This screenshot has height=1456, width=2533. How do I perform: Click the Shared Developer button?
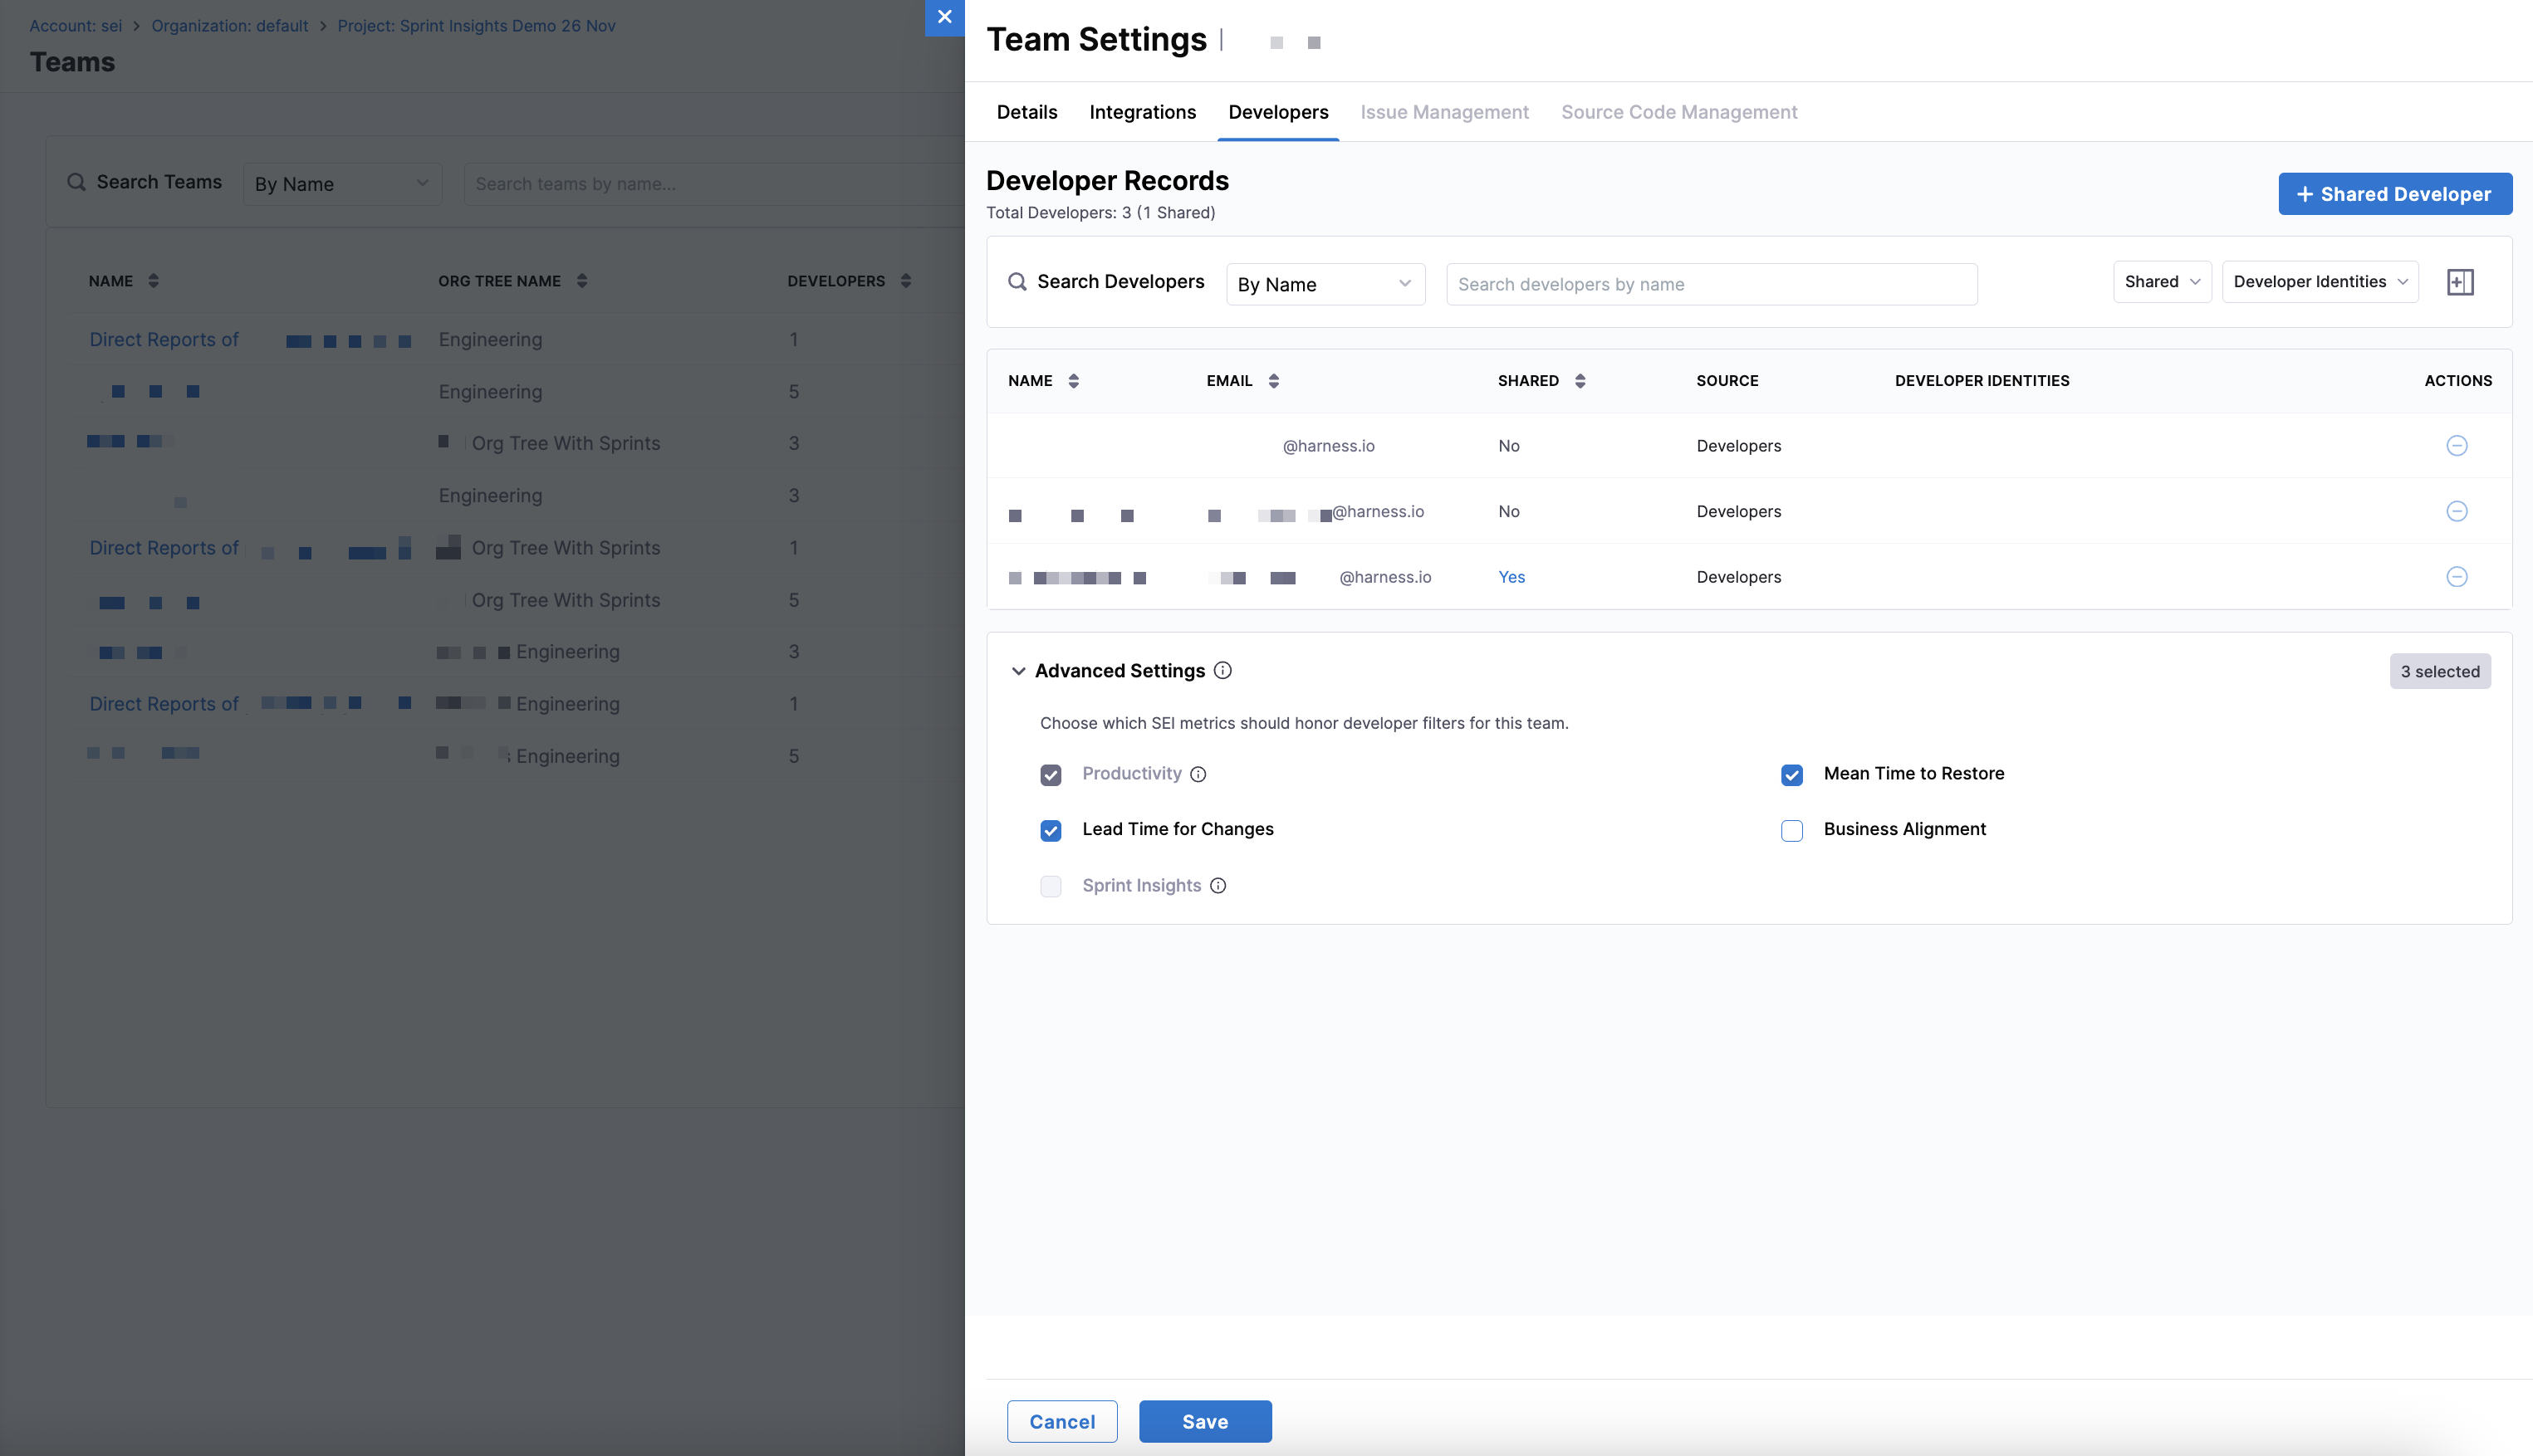pyautogui.click(x=2394, y=194)
